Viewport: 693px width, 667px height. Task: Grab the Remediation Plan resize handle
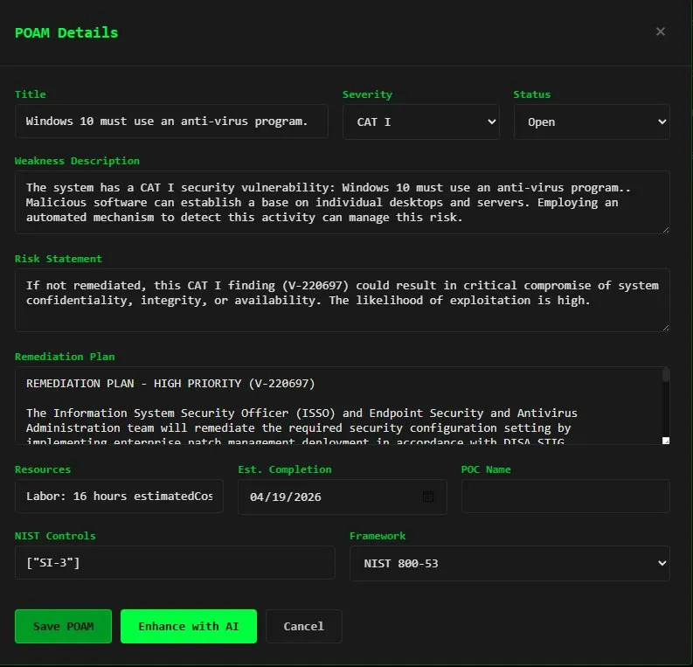[666, 441]
